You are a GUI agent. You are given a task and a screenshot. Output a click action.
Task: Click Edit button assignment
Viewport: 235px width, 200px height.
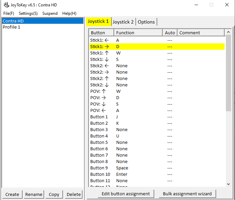pos(126,194)
